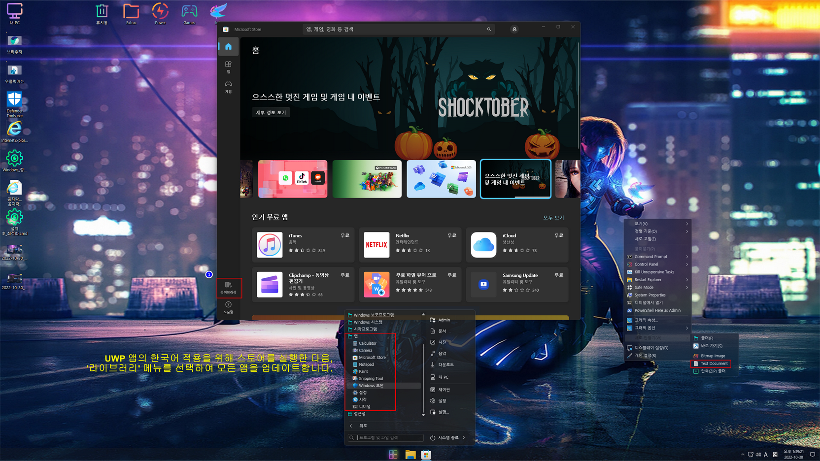
Task: Select the TikTok social apps carousel thumbnail
Action: click(293, 179)
